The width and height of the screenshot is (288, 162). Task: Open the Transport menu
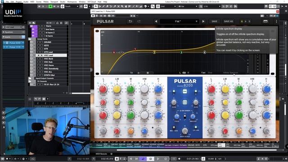pyautogui.click(x=54, y=2)
